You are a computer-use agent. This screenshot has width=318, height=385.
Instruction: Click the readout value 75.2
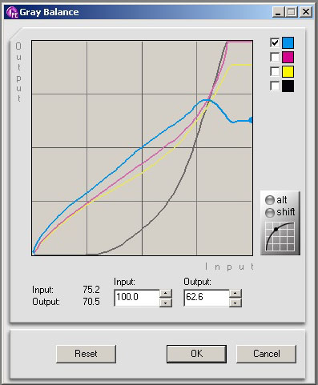(91, 290)
